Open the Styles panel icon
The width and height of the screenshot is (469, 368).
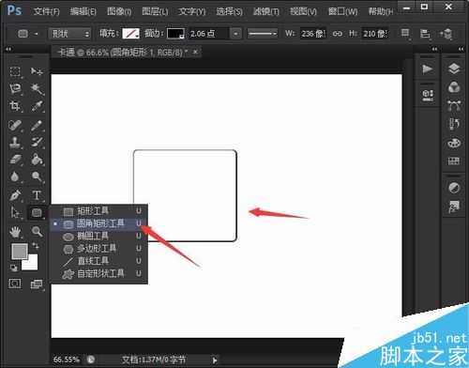[454, 207]
